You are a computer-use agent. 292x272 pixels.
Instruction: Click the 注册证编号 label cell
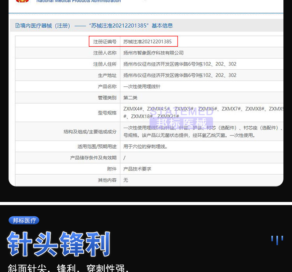105,42
